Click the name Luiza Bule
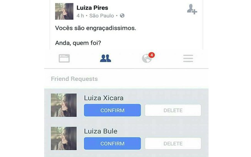The image size is (251, 157). click(101, 131)
